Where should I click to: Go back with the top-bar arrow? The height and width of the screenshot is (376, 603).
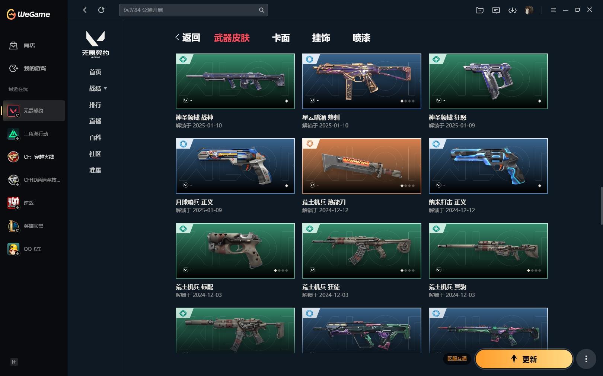(x=85, y=10)
